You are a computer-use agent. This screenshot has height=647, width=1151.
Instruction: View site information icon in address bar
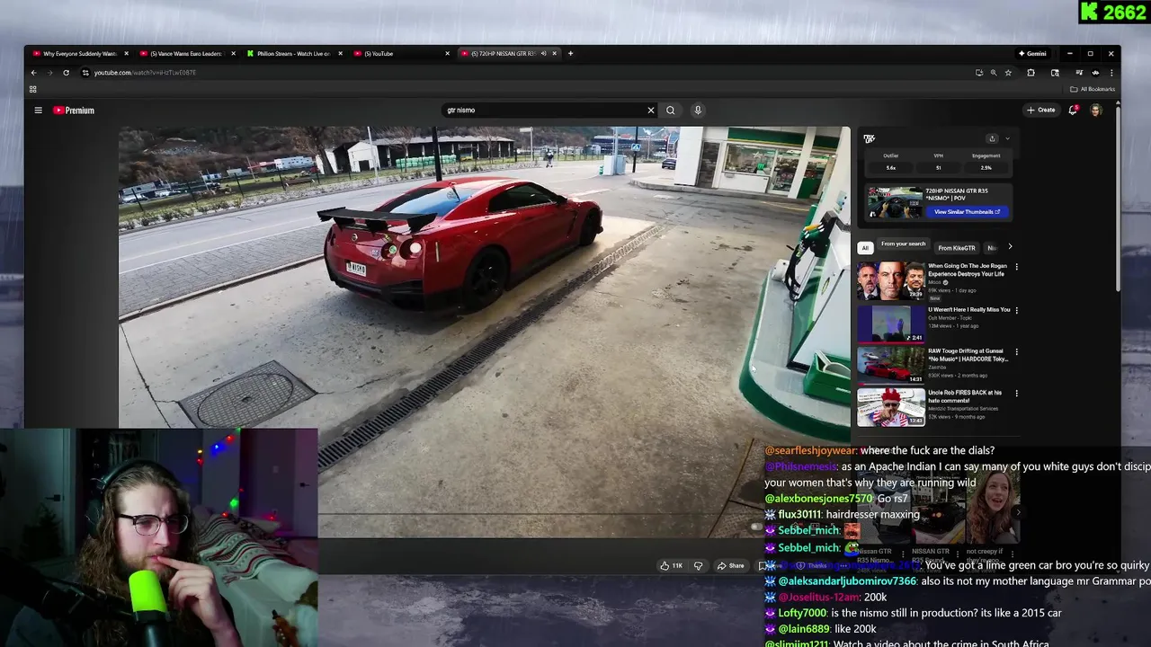[85, 73]
